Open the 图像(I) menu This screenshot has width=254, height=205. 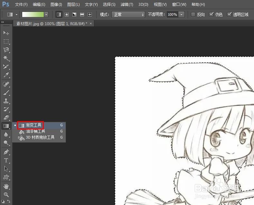pos(56,4)
